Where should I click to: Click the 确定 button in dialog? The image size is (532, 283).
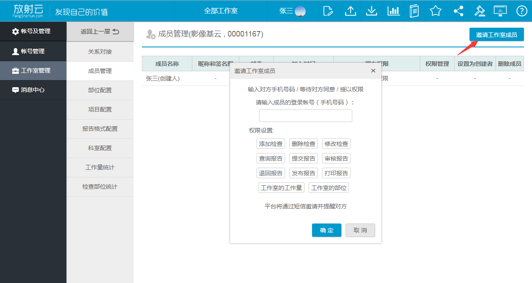coord(326,230)
